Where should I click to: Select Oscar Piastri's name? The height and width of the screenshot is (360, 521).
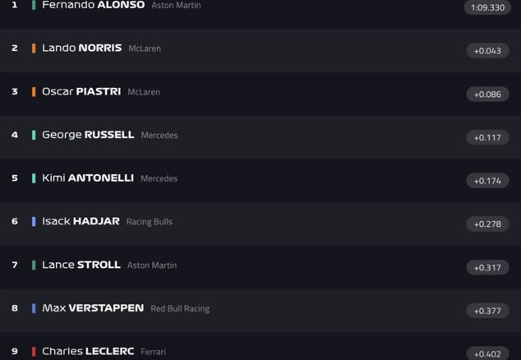(x=81, y=91)
